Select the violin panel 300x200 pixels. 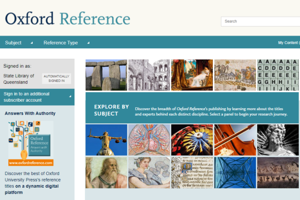coord(235,140)
